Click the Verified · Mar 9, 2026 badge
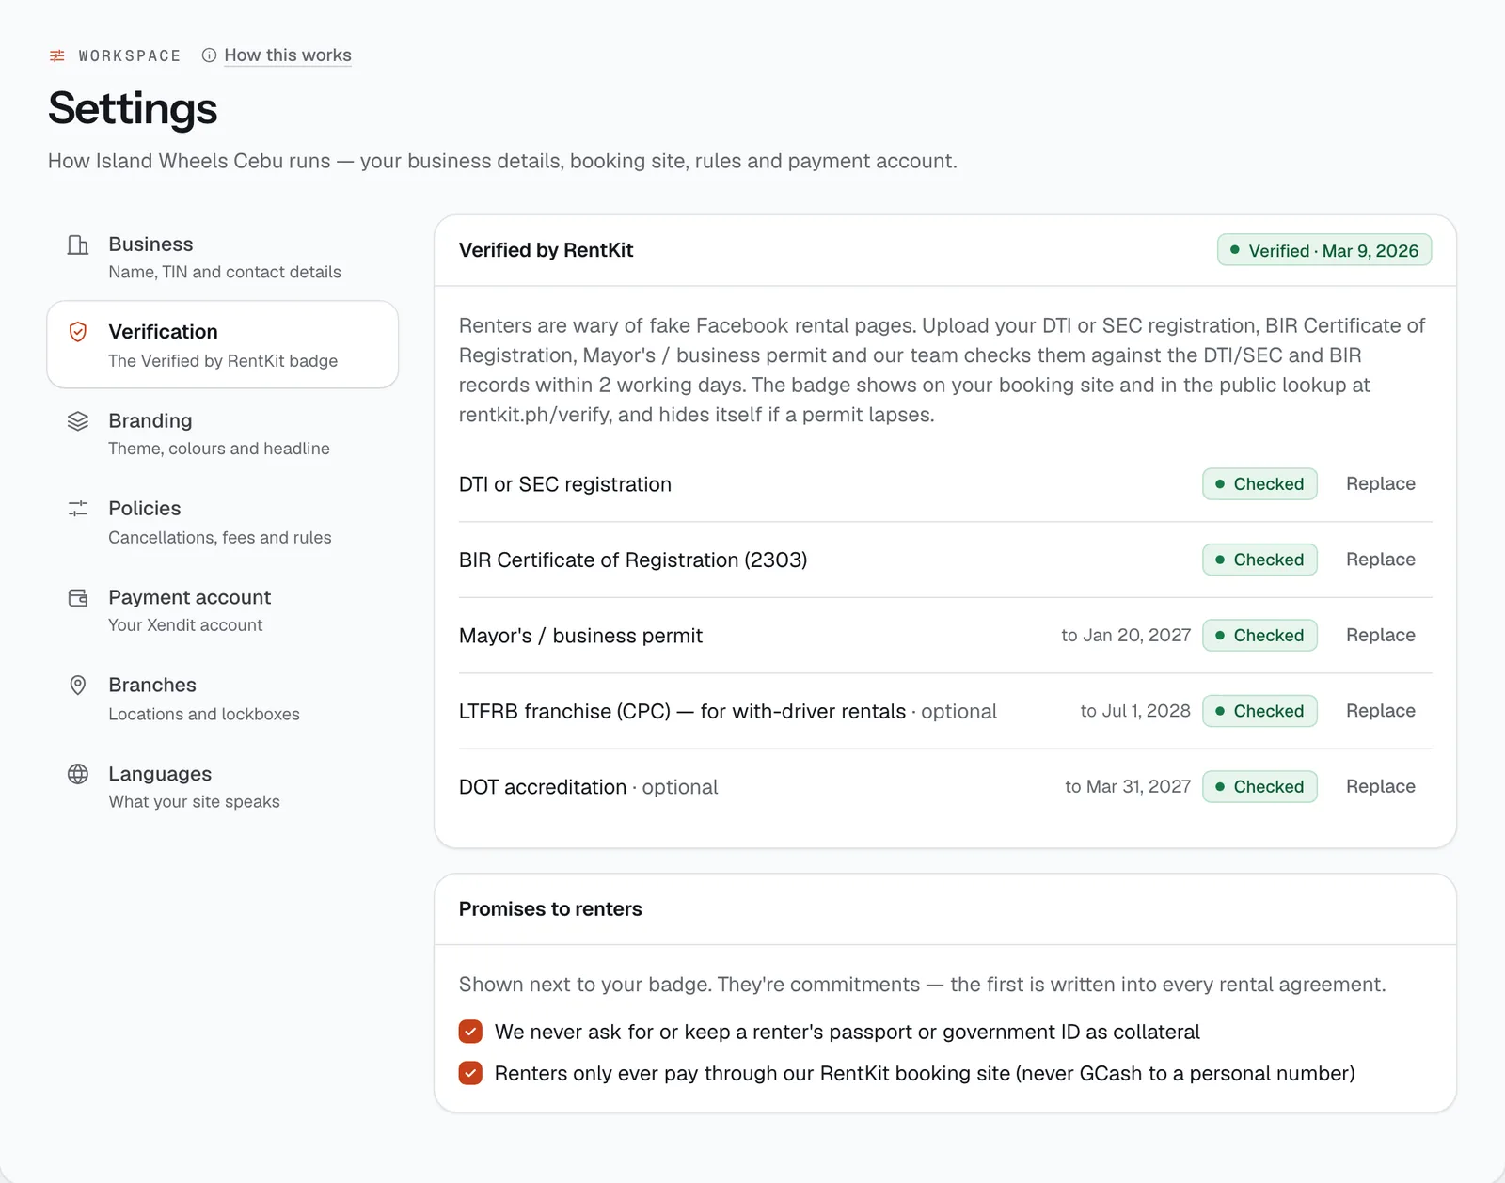 (x=1324, y=250)
